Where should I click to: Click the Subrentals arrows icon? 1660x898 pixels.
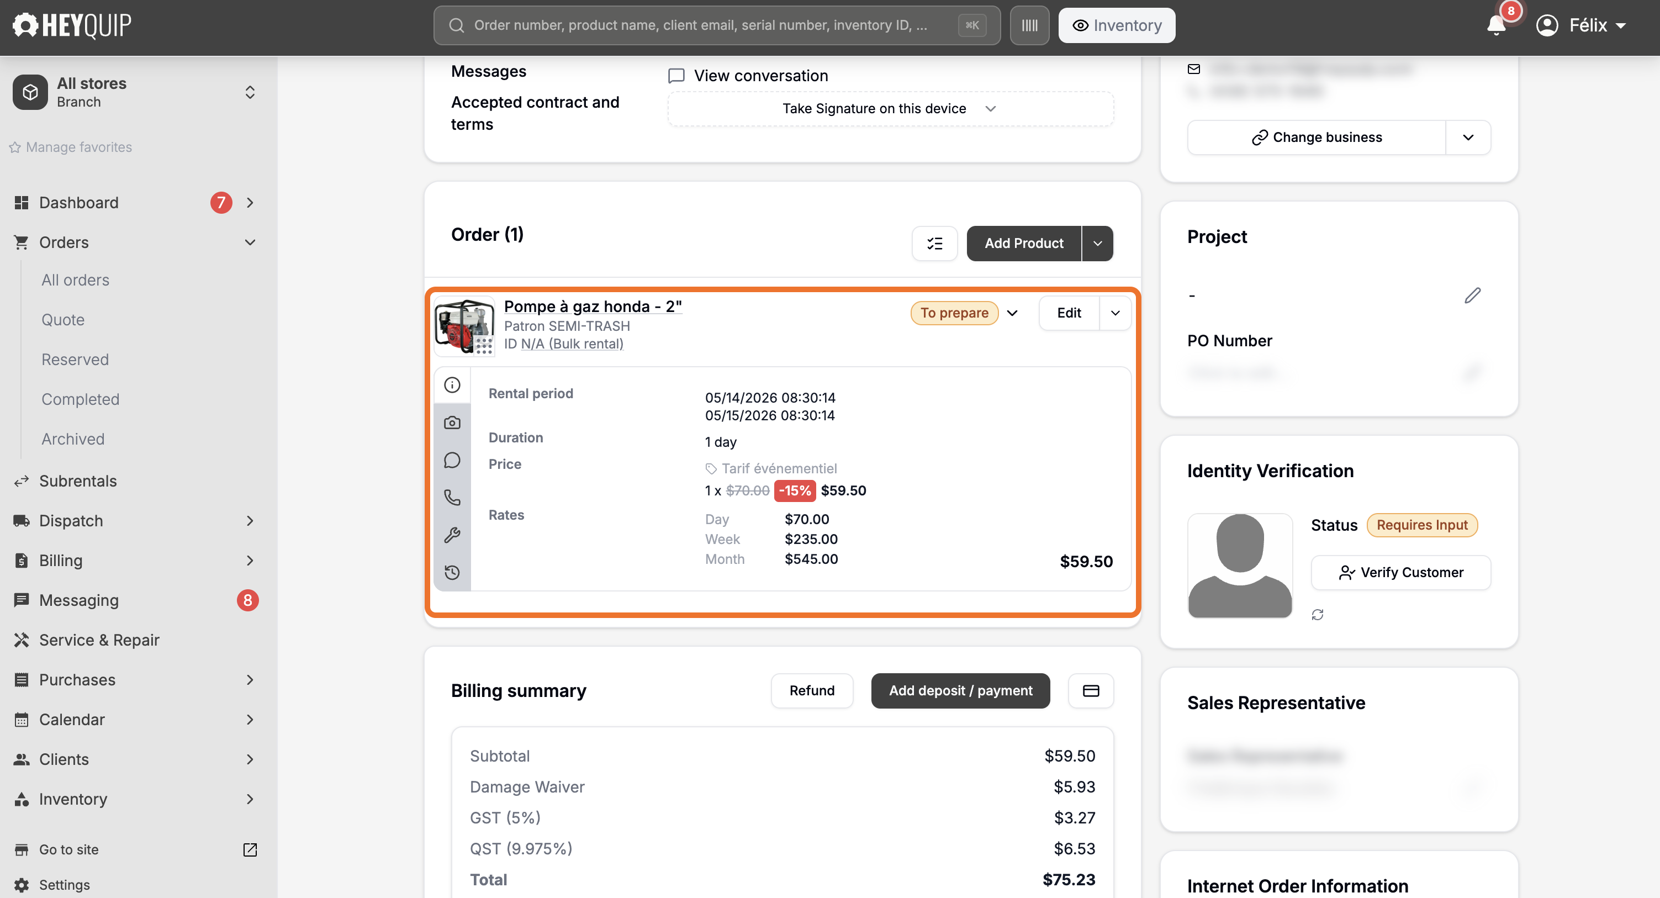pyautogui.click(x=22, y=481)
